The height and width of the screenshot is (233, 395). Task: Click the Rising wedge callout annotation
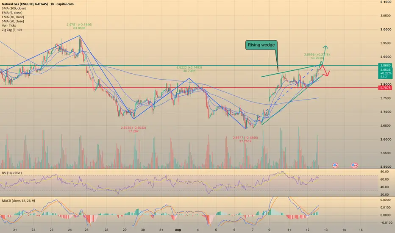tap(261, 45)
